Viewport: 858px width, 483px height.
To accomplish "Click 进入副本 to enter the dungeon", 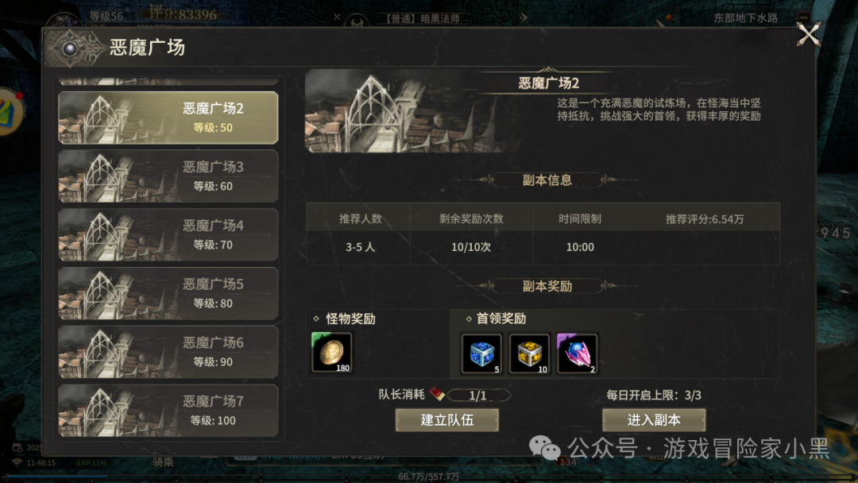I will pyautogui.click(x=654, y=420).
